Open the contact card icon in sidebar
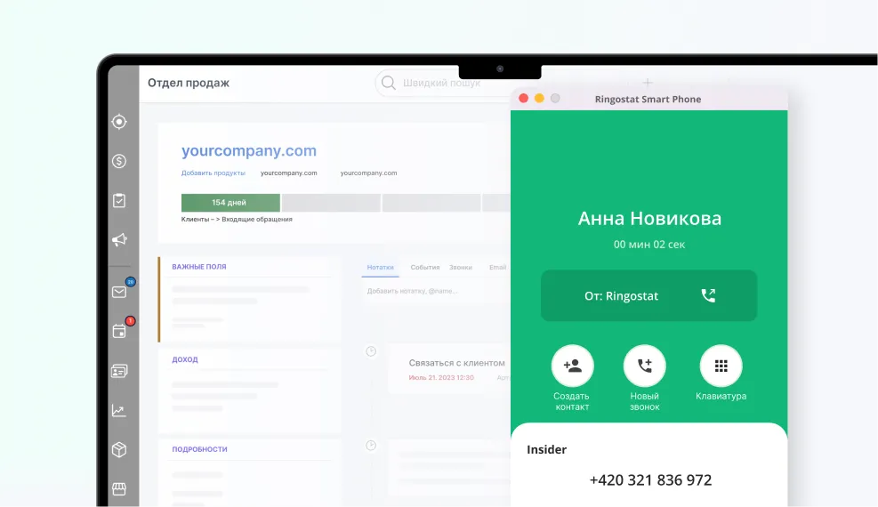The width and height of the screenshot is (878, 507). click(x=119, y=371)
